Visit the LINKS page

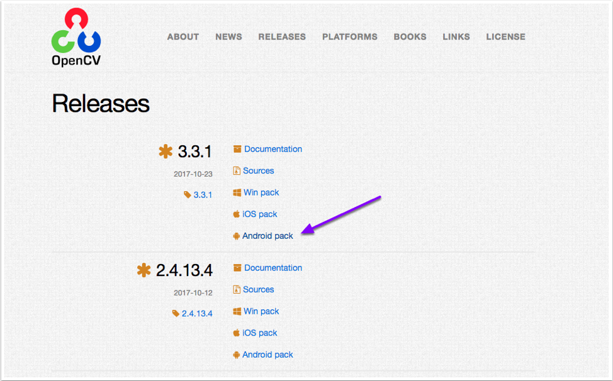(x=456, y=36)
